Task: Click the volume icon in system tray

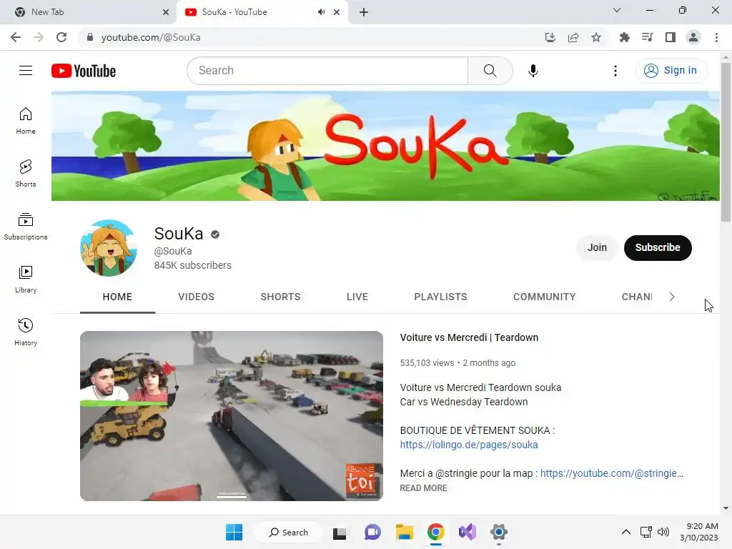Action: tap(663, 532)
